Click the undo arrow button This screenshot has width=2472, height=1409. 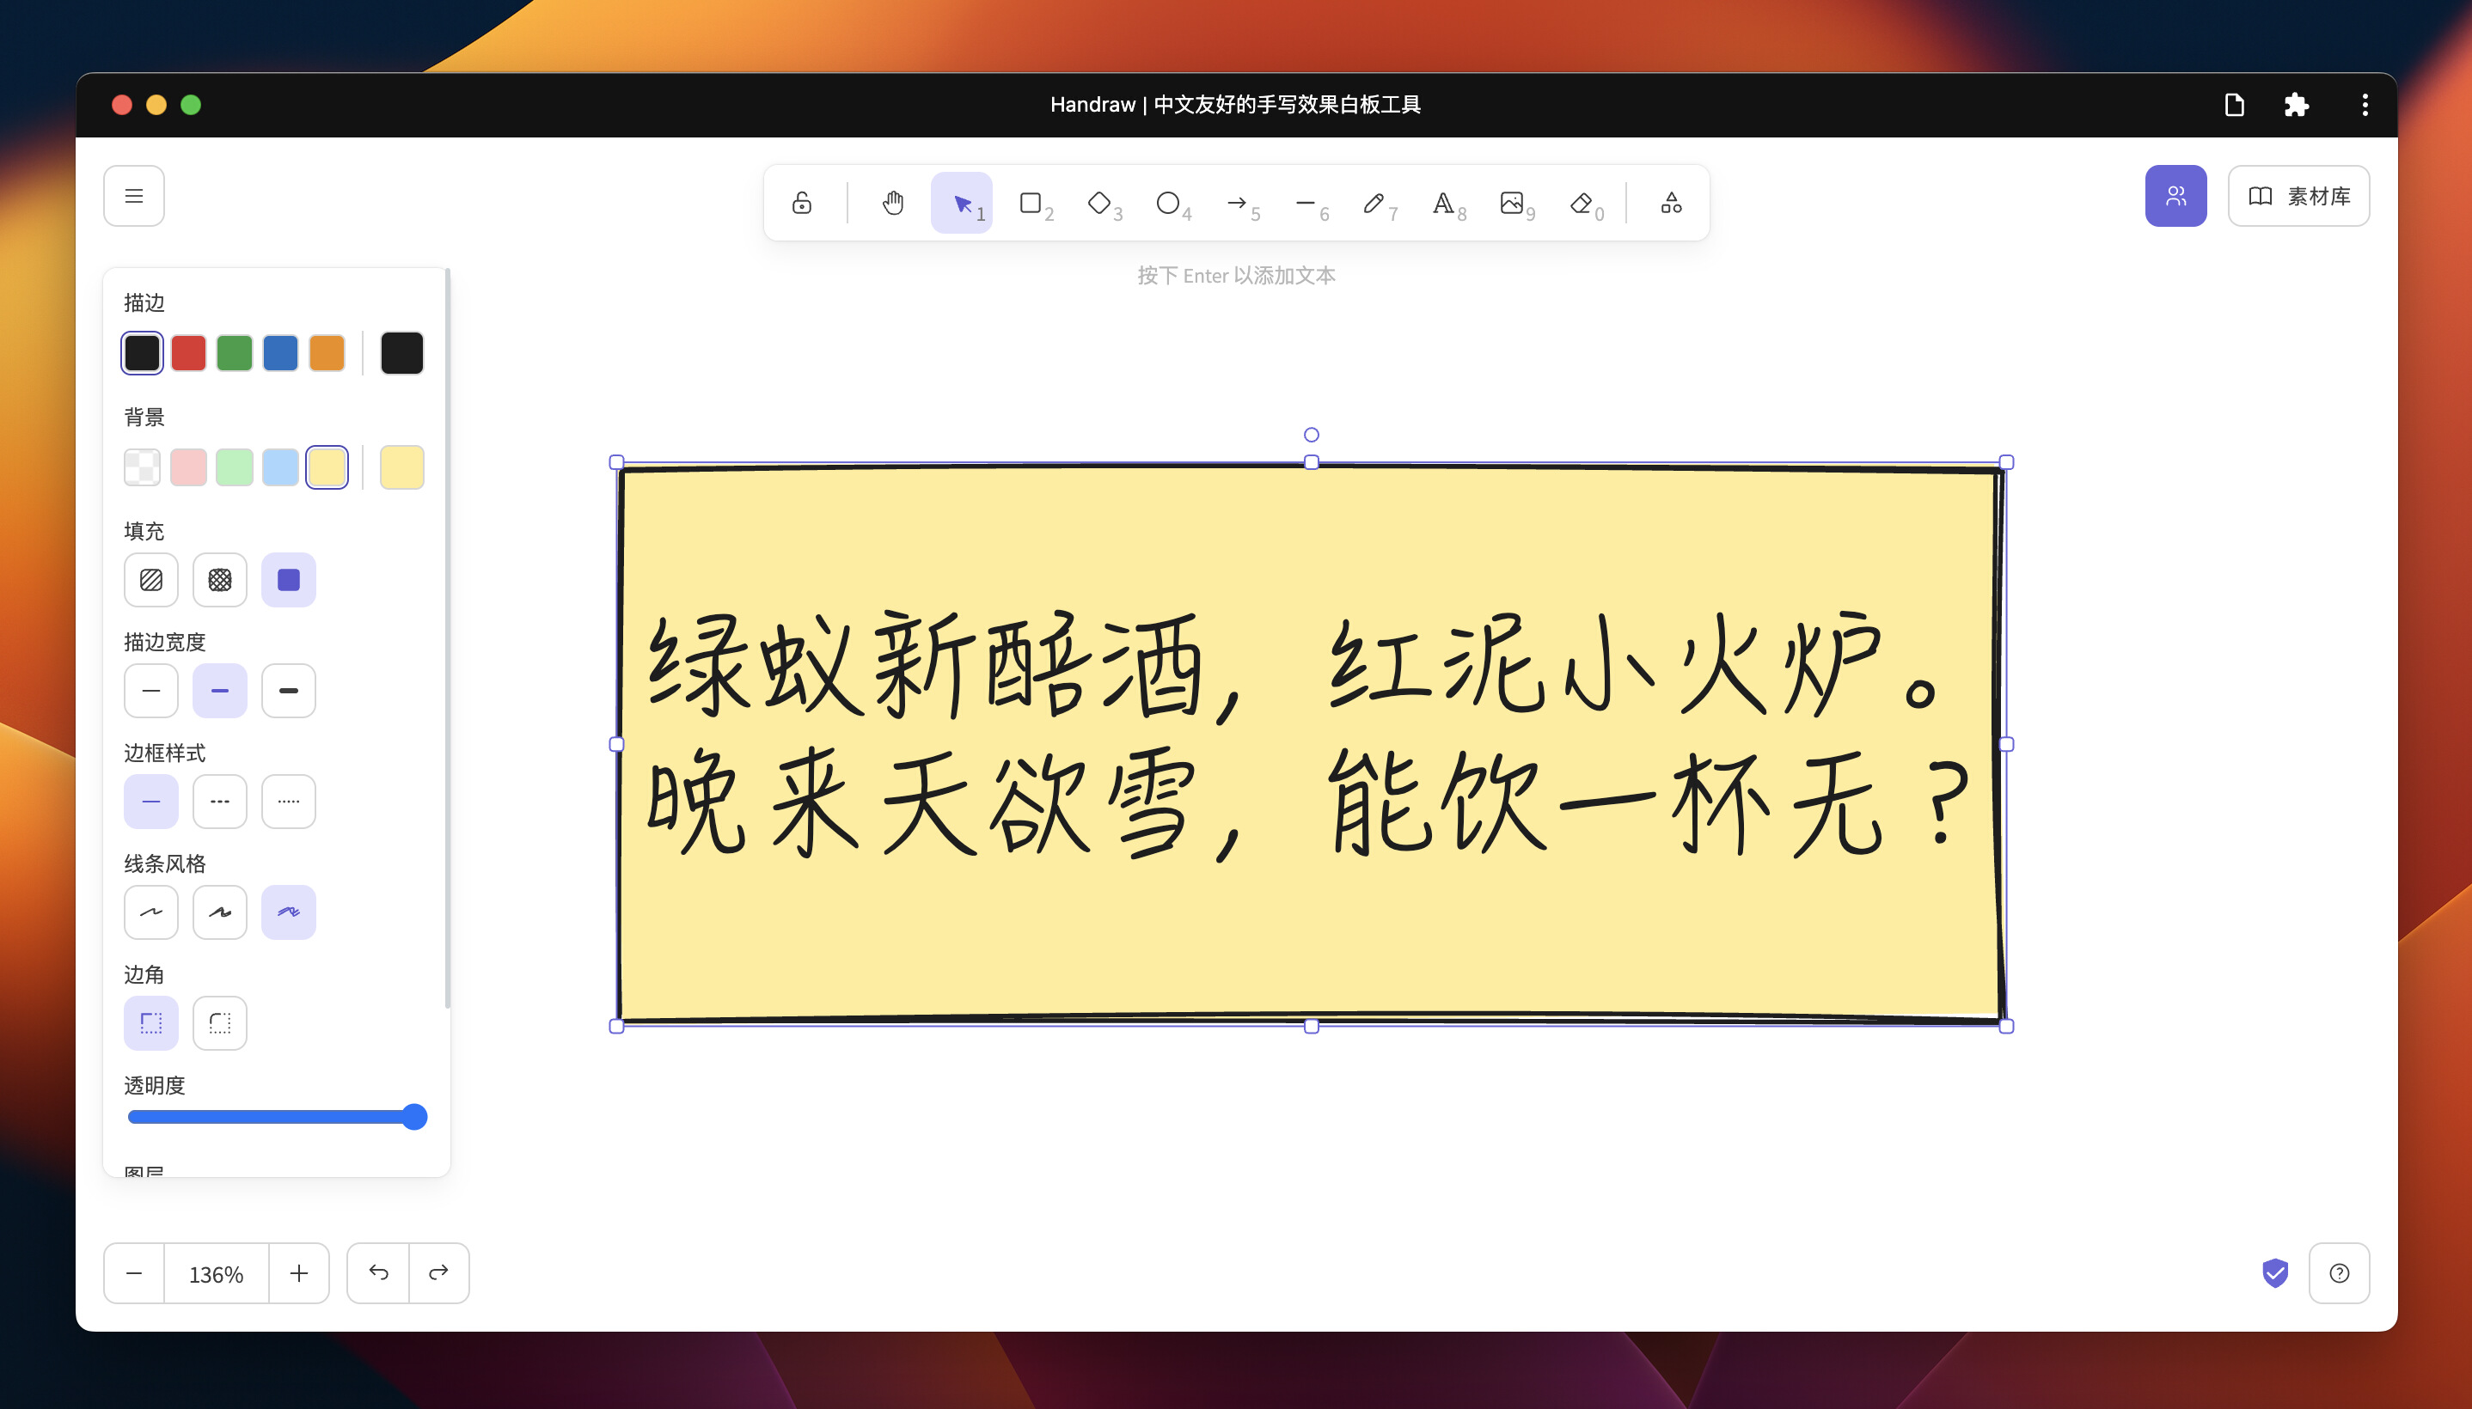pos(378,1272)
